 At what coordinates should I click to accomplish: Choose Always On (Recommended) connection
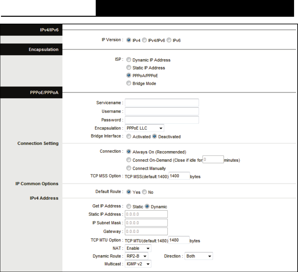coord(129,152)
